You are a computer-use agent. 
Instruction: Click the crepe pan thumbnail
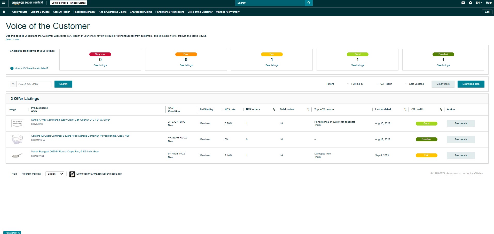(17, 155)
